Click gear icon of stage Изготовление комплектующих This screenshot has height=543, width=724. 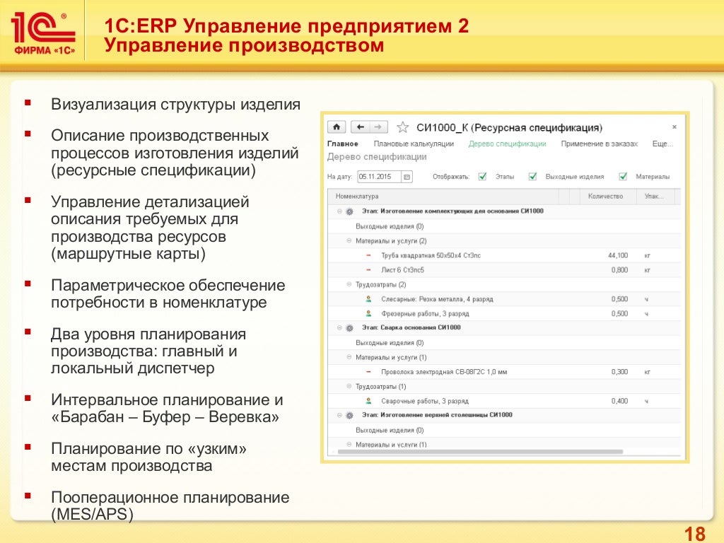point(349,211)
